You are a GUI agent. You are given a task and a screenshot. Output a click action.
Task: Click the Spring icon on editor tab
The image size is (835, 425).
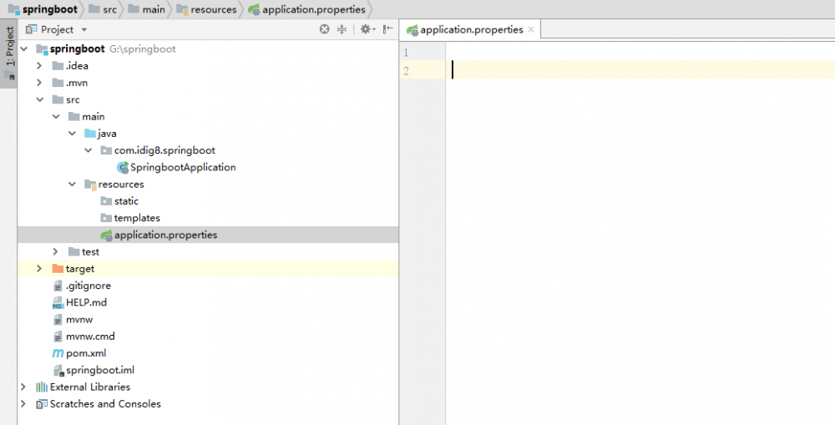pyautogui.click(x=412, y=30)
